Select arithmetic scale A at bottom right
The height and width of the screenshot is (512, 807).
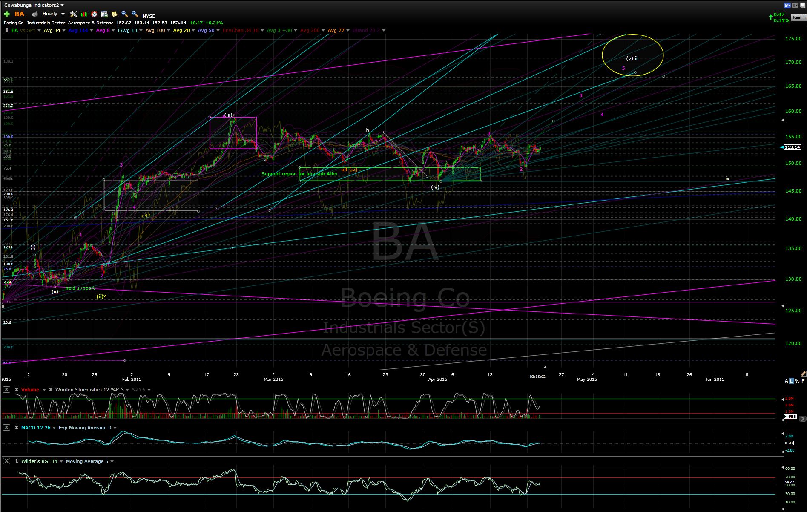787,381
